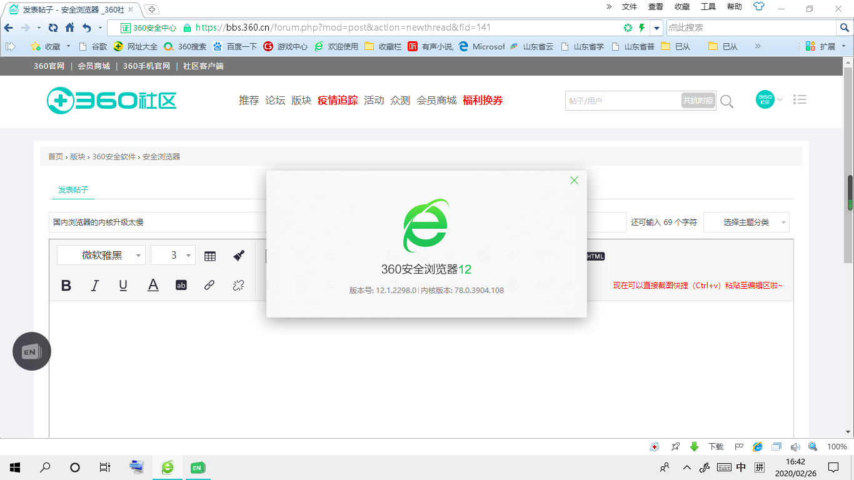Click the Bold formatting button
The width and height of the screenshot is (854, 480).
point(66,286)
